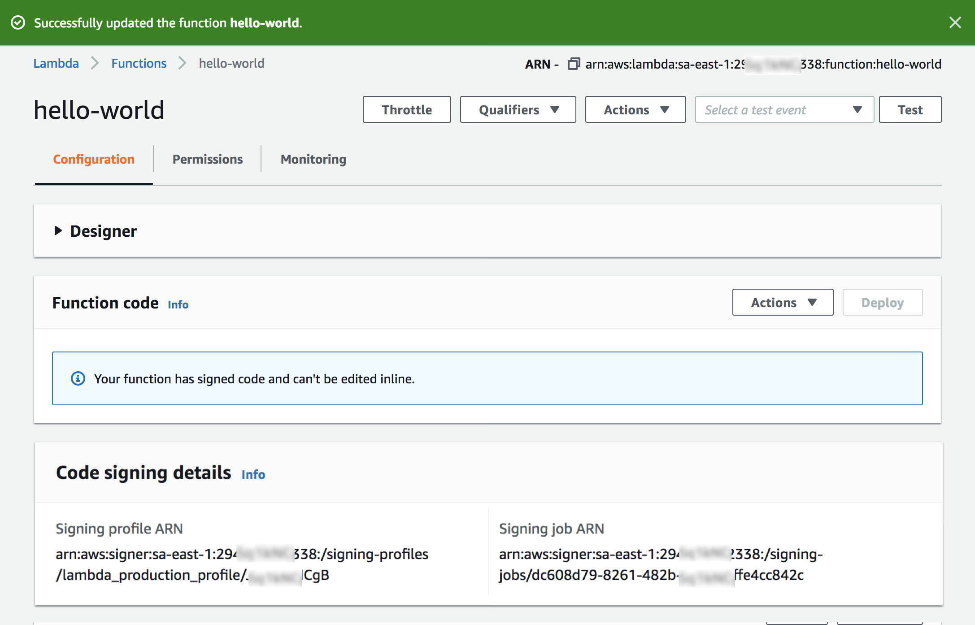Click the Deploy button

point(882,303)
